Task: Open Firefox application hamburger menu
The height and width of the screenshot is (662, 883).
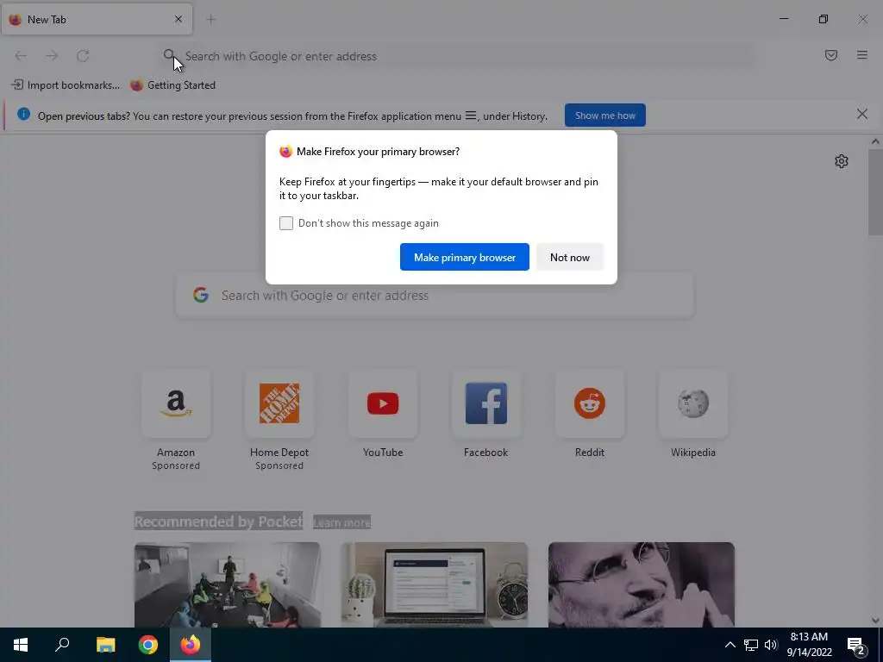Action: 861,55
